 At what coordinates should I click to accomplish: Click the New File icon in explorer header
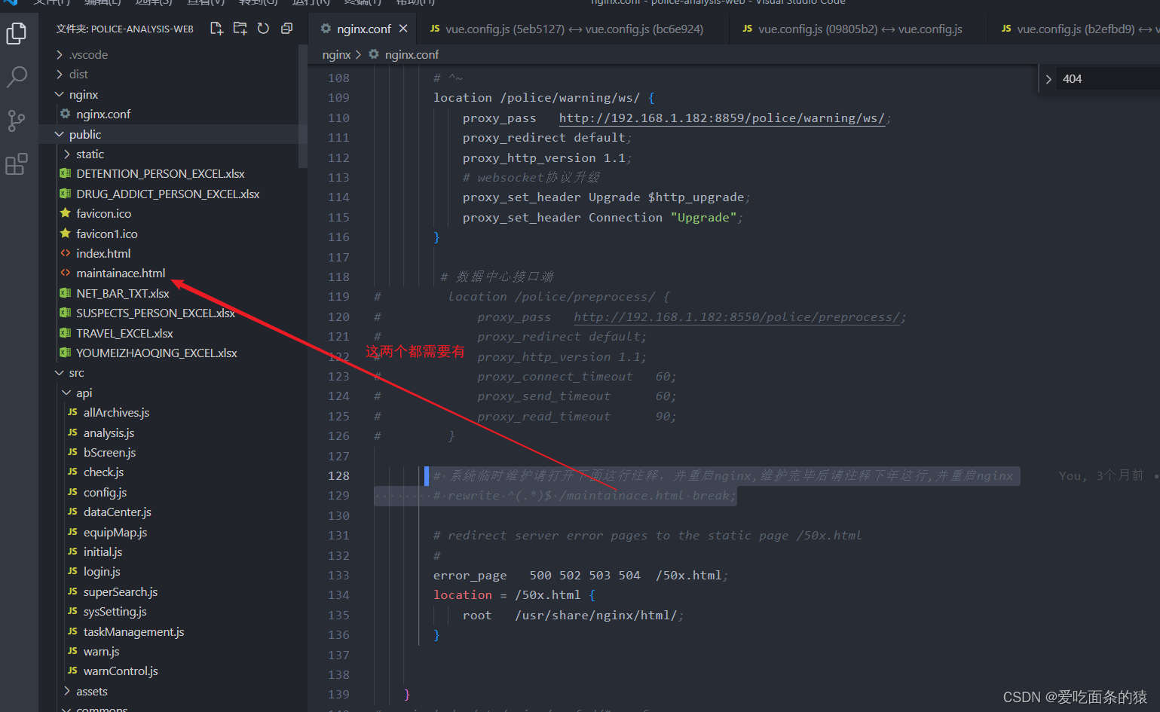216,29
